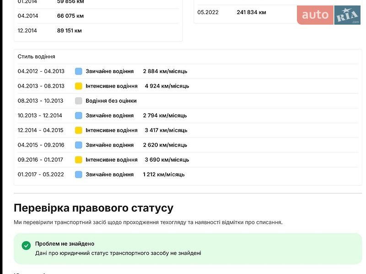366x274 pixels.
Task: Click 'Інтенсивне водіння' in the 09.2016 row
Action: pyautogui.click(x=112, y=159)
